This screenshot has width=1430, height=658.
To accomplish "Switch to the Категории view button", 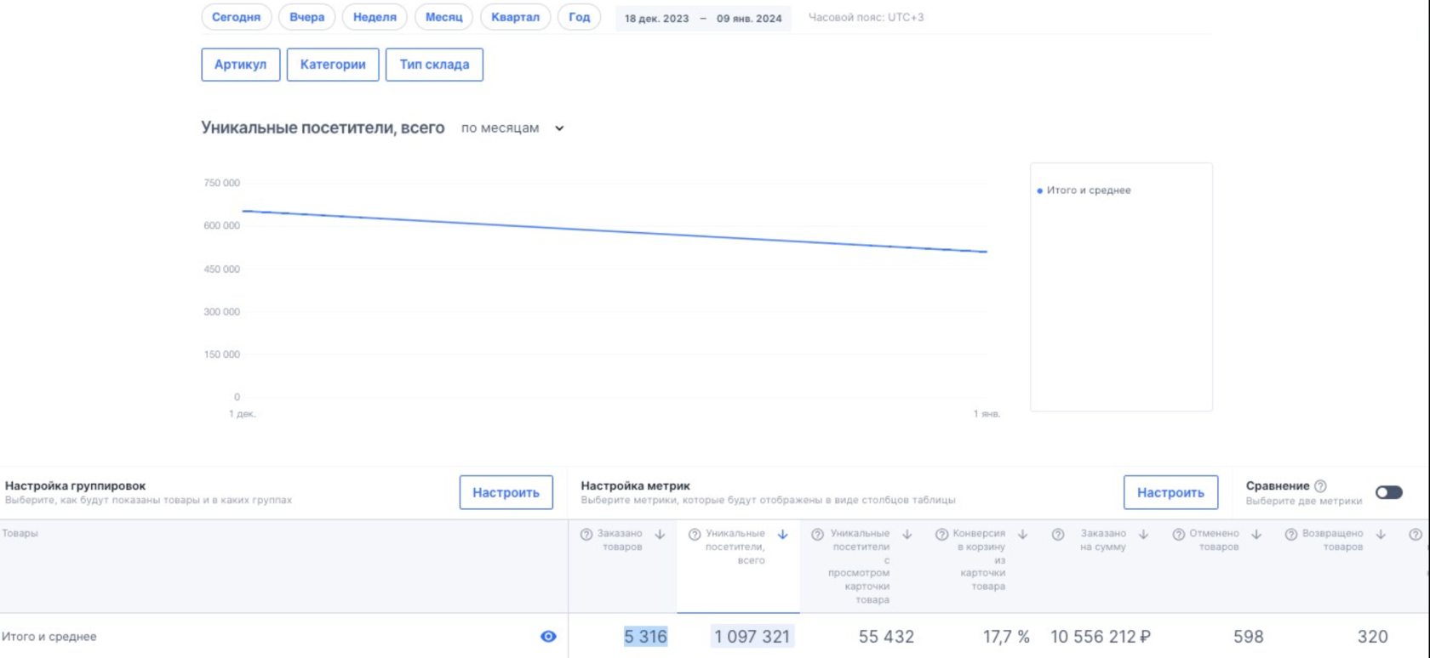I will [333, 65].
